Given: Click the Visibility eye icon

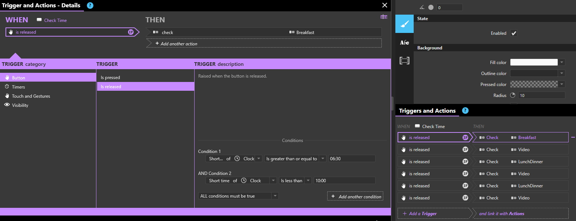Looking at the screenshot, I should click(x=7, y=105).
